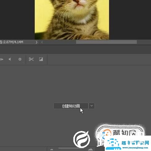151x151 pixels.
Task: Expand status bar info arrow after 2.07M/4.14M
Action: coord(36,42)
